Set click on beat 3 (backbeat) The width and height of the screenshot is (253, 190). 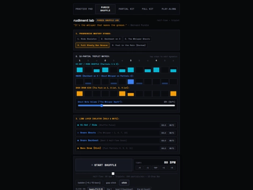point(124,189)
